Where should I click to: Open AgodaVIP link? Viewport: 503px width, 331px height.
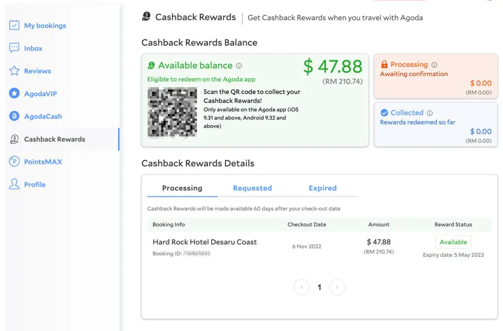click(x=40, y=94)
